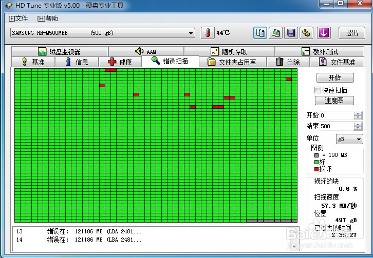
Task: Click the green 好 legend swatch
Action: click(316, 162)
